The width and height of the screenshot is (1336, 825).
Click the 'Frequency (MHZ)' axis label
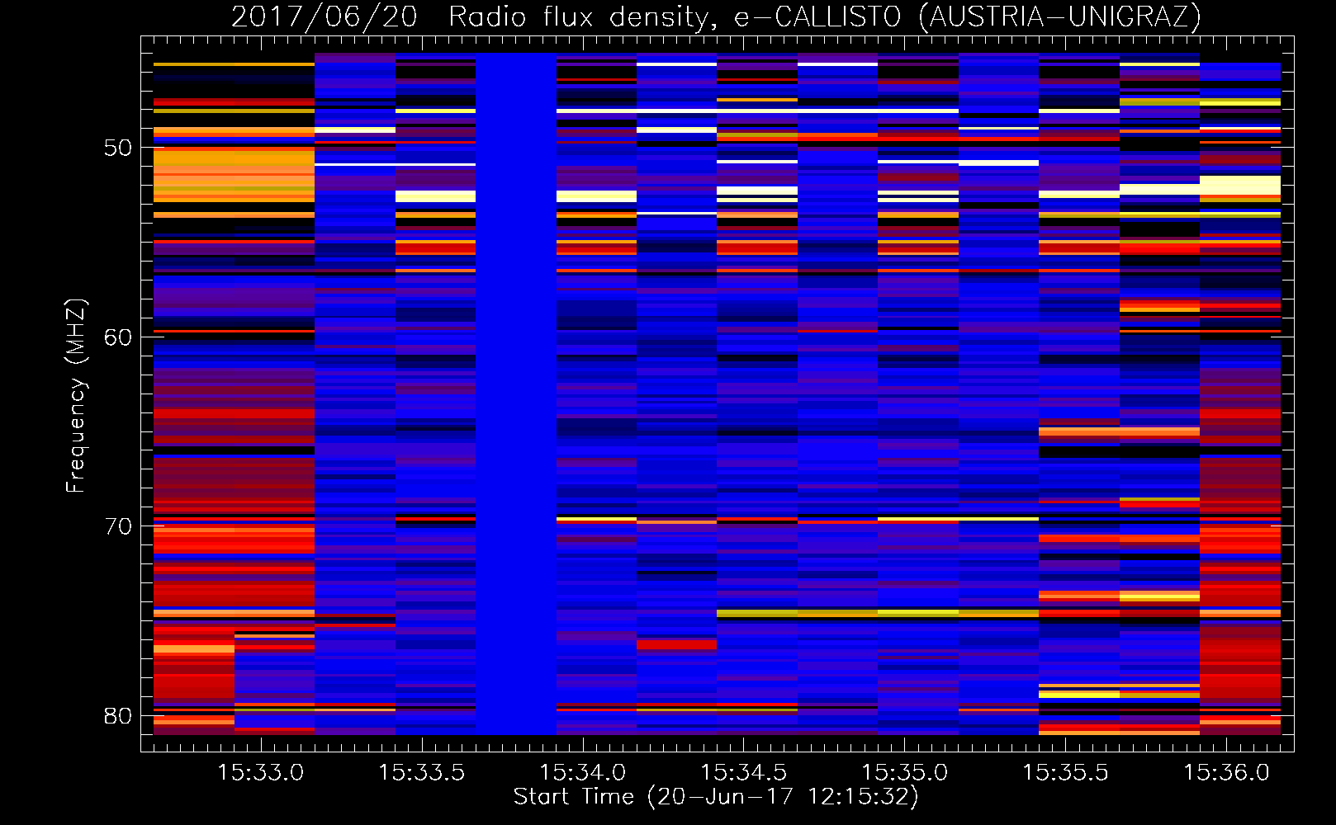click(76, 396)
